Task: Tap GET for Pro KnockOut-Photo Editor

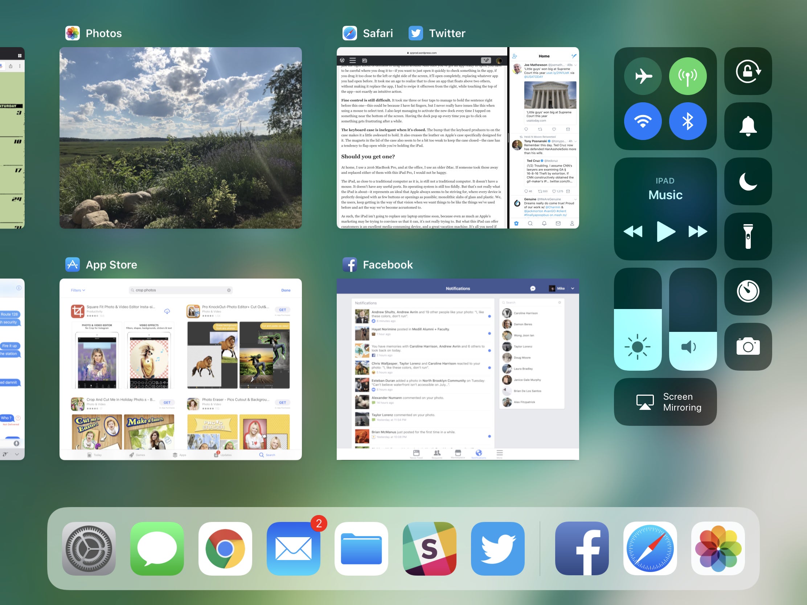Action: point(282,310)
